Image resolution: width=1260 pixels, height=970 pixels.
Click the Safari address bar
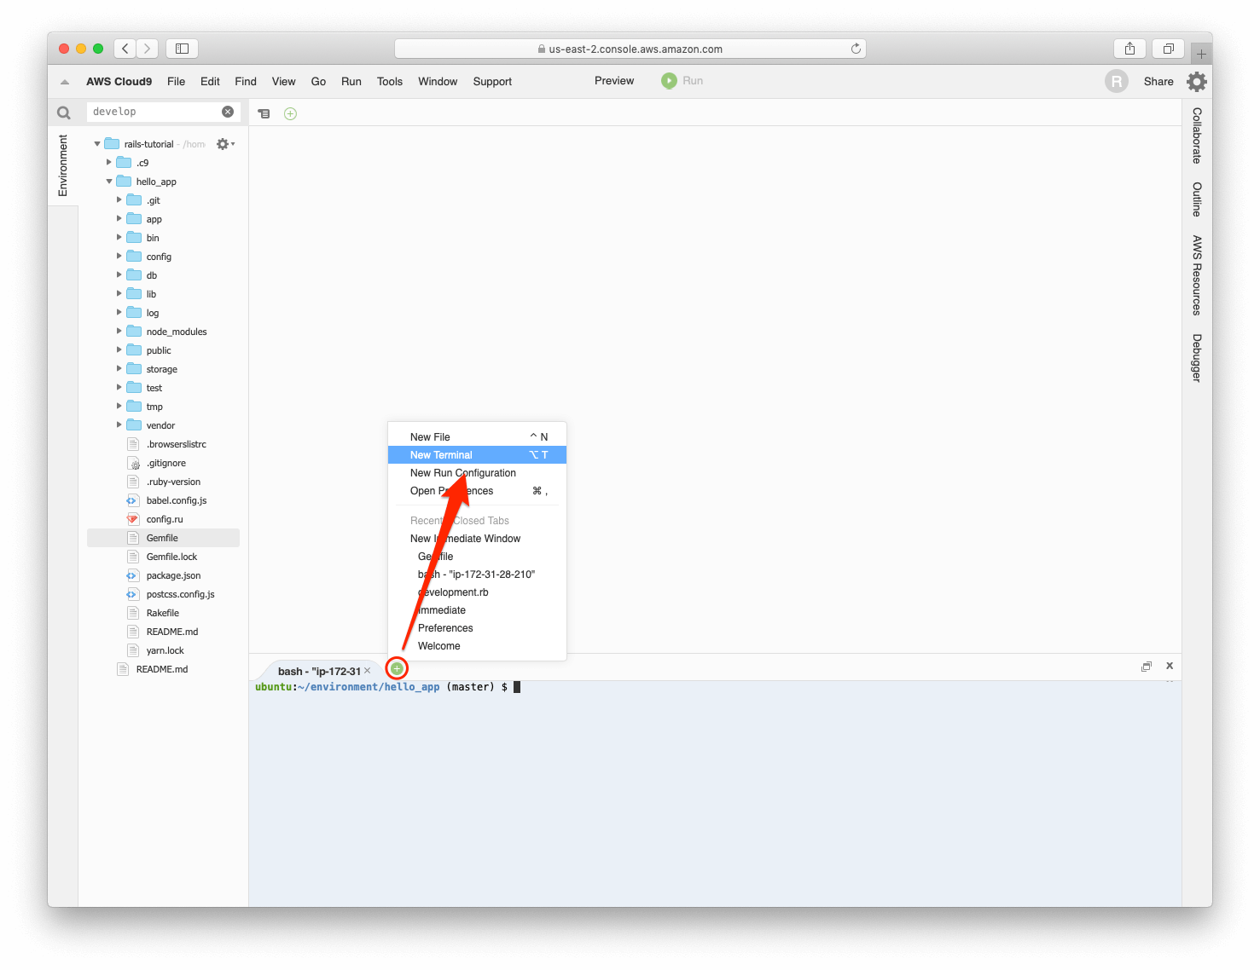coord(630,49)
